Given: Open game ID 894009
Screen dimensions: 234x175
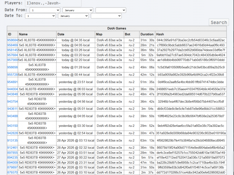Looking at the screenshot, I should (12, 163).
